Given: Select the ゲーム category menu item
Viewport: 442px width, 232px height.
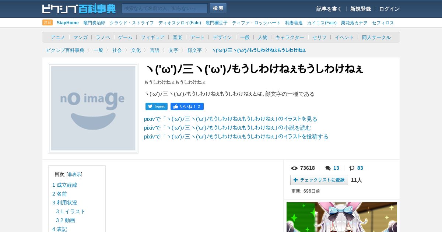Looking at the screenshot, I should [x=125, y=37].
